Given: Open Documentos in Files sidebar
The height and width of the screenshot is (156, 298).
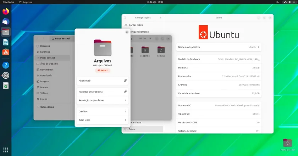Looking at the screenshot, I should (53, 69).
